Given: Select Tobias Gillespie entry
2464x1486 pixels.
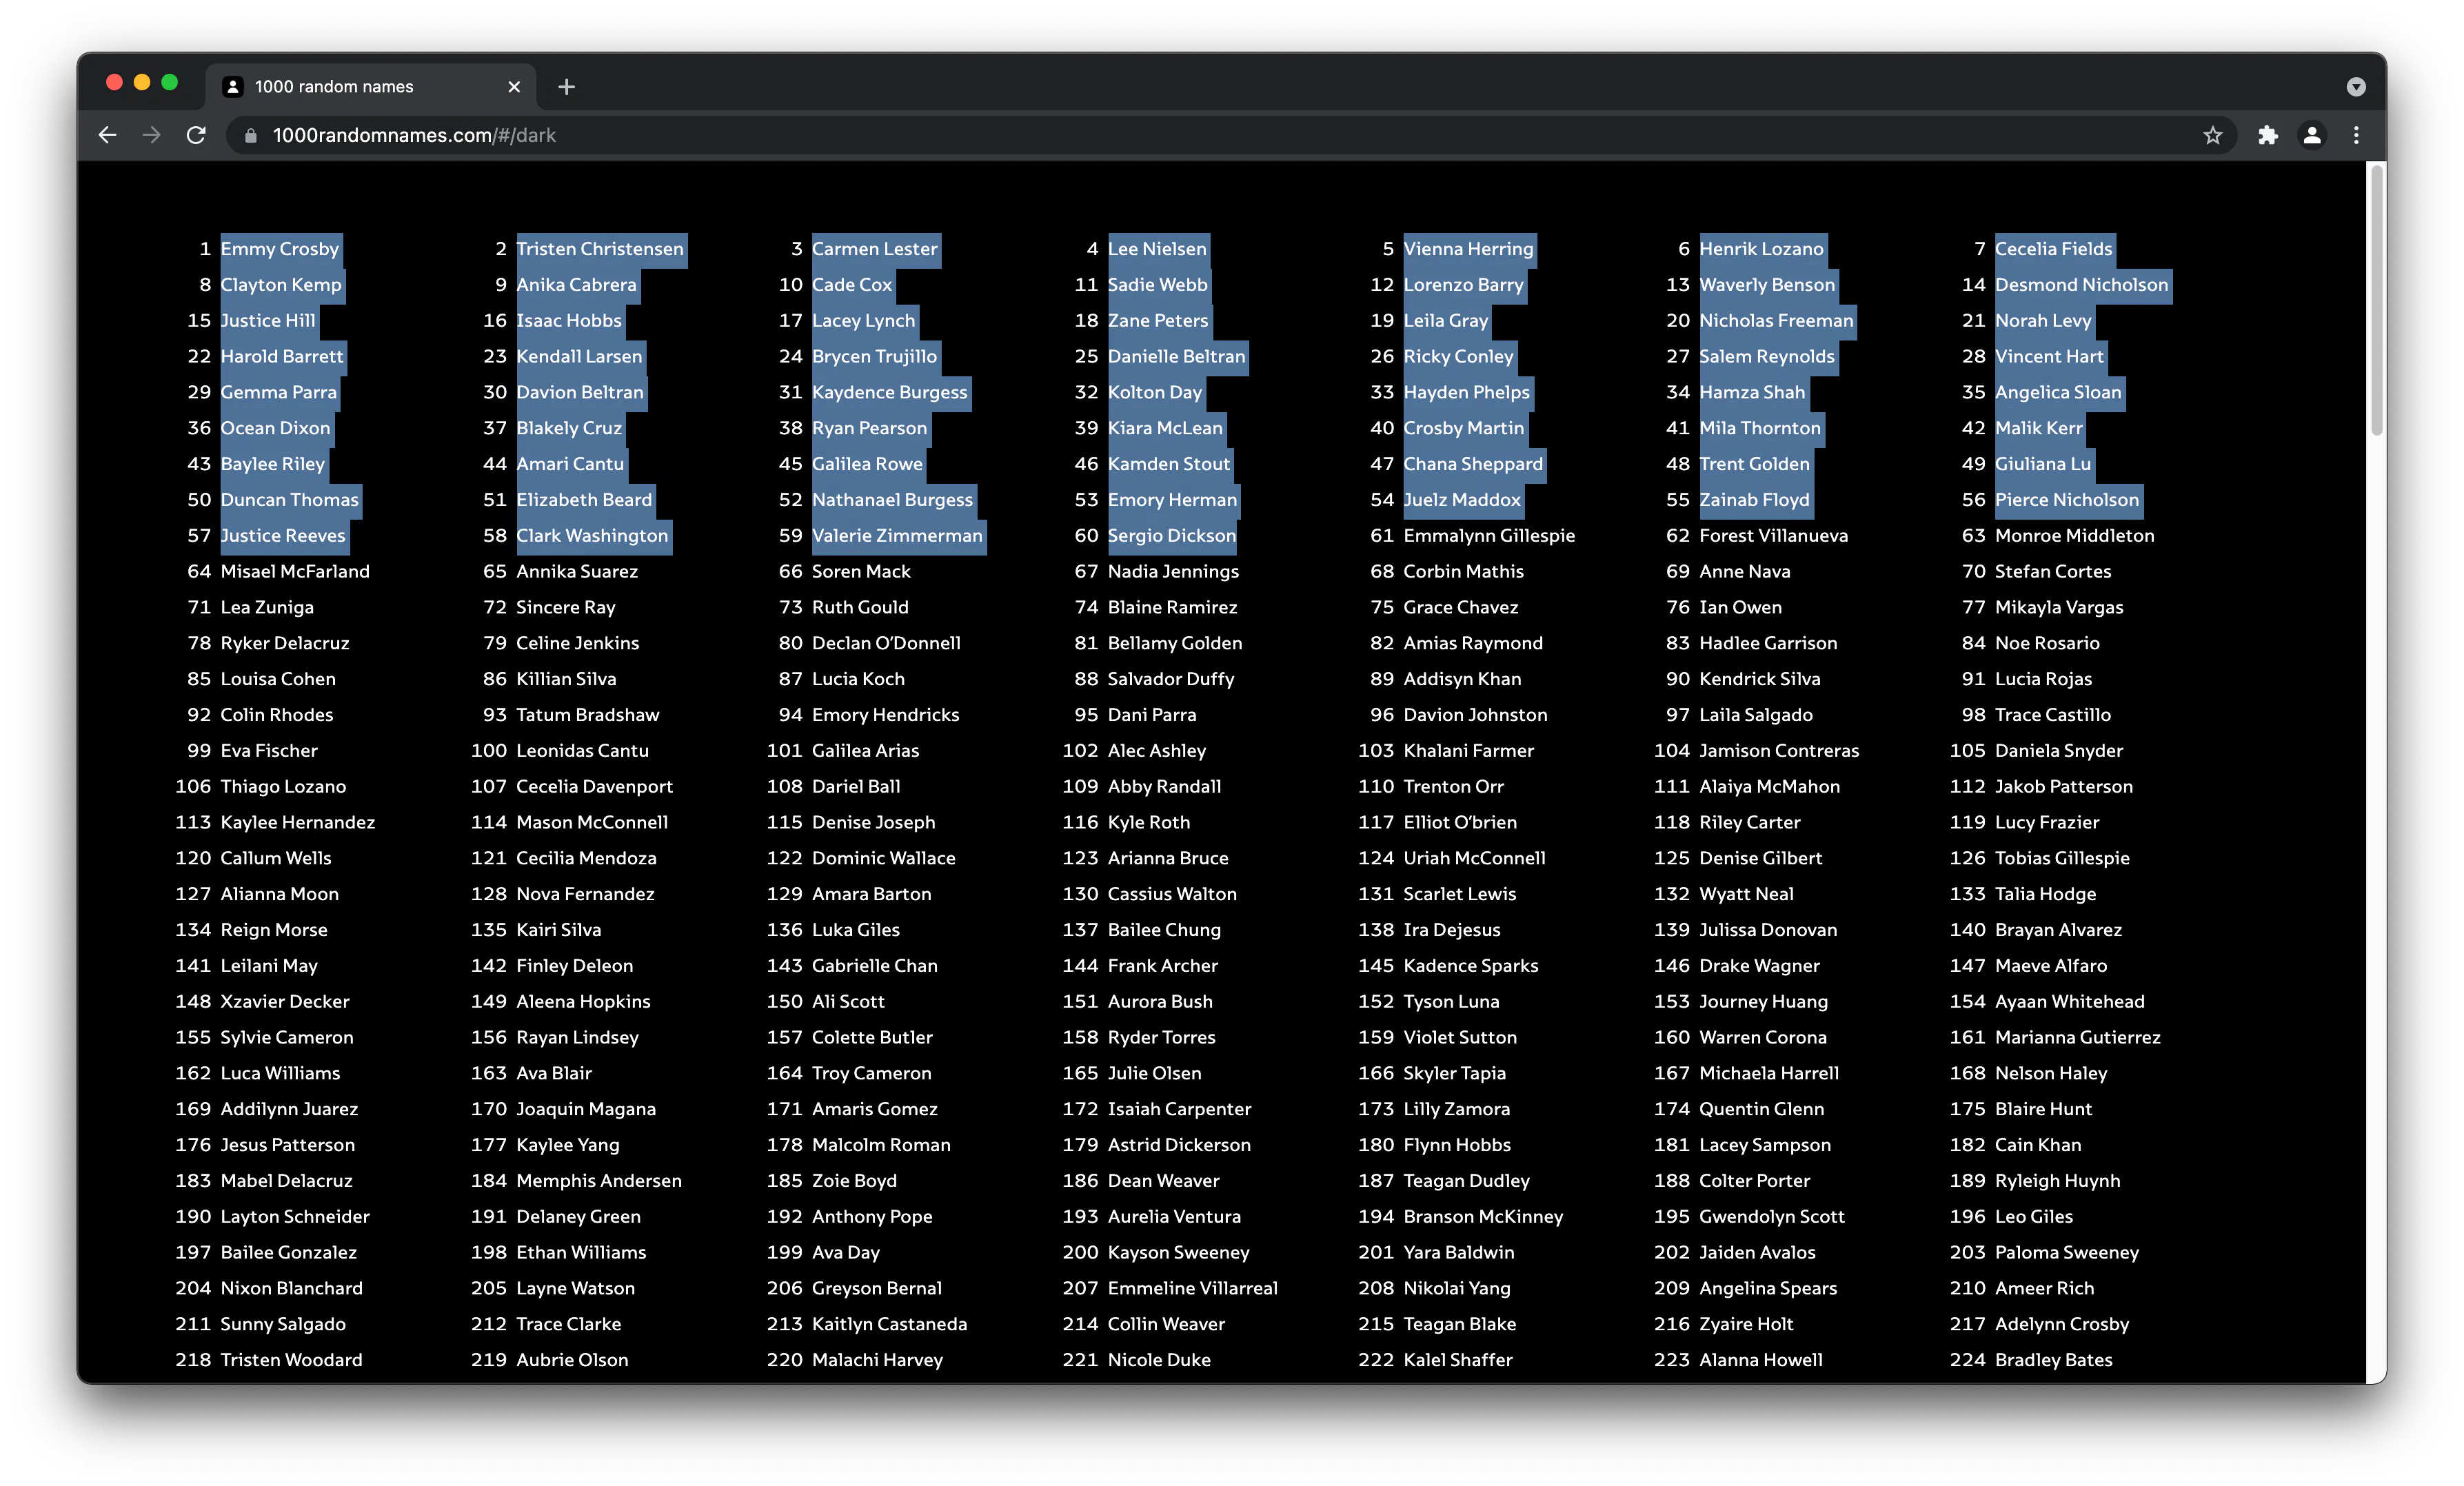Looking at the screenshot, I should [2062, 858].
